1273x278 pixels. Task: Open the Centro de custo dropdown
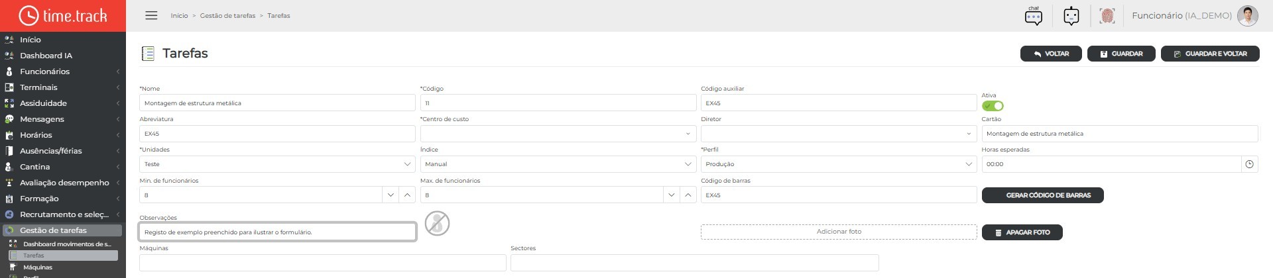click(558, 134)
